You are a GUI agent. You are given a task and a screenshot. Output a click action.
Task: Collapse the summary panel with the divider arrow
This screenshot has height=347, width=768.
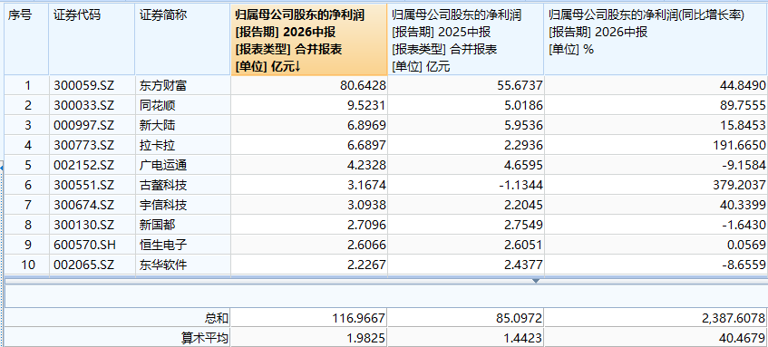[x=536, y=281]
